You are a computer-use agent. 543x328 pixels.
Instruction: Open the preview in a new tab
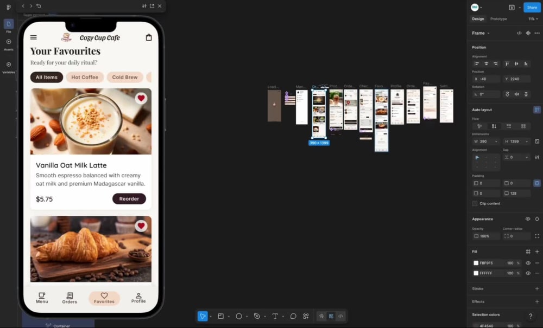(x=152, y=6)
